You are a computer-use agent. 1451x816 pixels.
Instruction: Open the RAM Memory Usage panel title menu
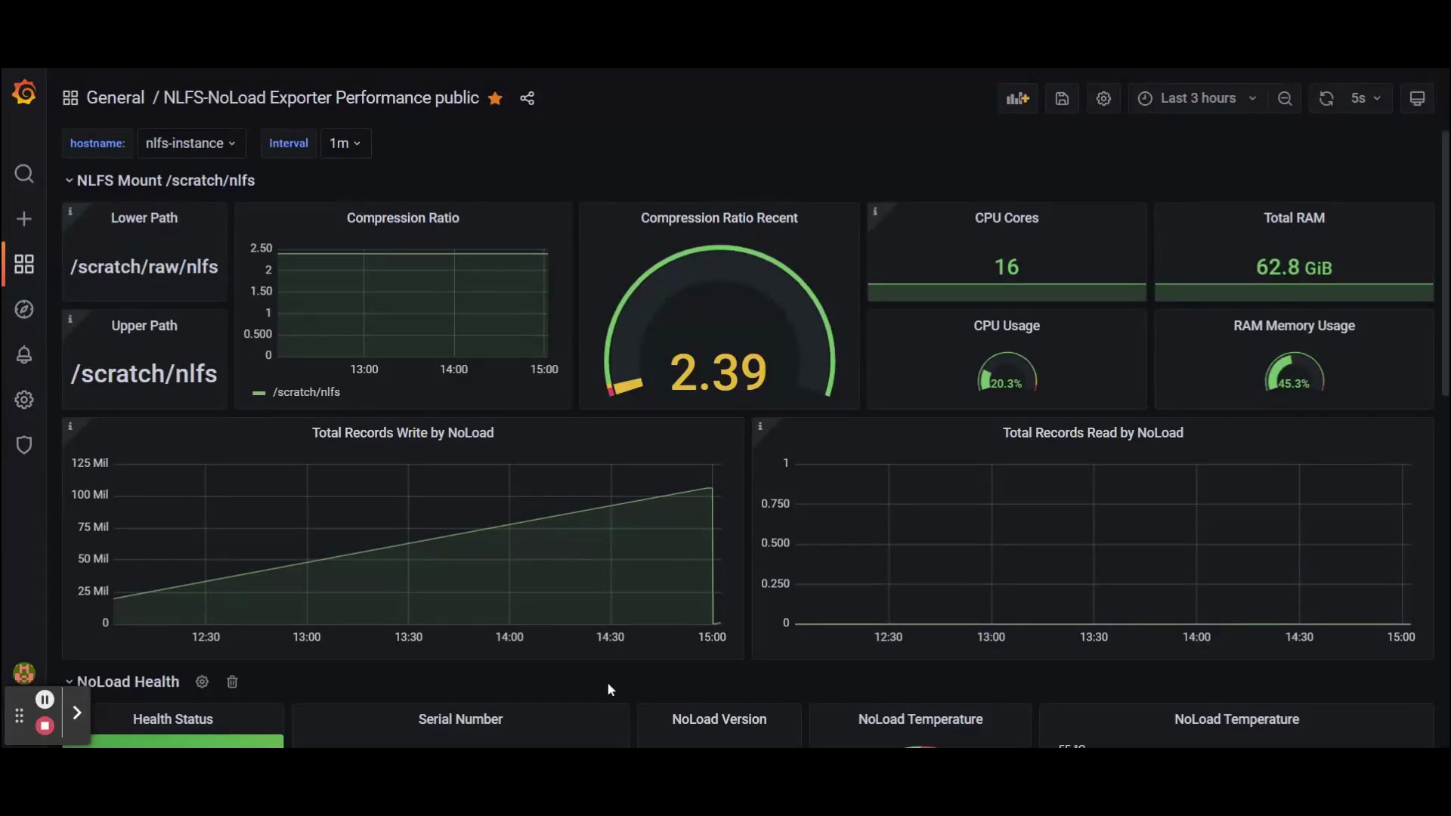(1294, 326)
